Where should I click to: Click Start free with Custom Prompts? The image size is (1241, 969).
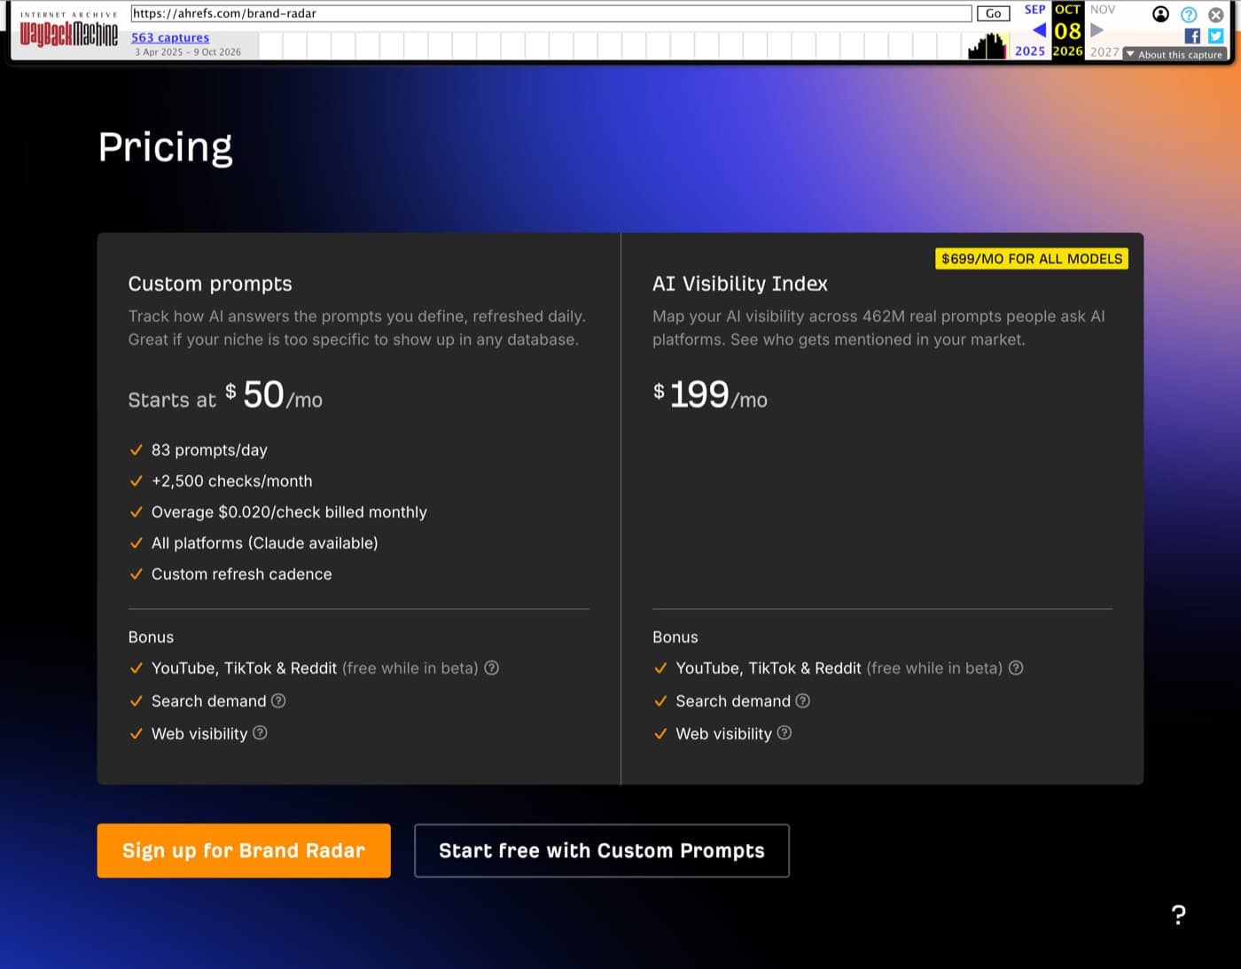click(x=602, y=850)
